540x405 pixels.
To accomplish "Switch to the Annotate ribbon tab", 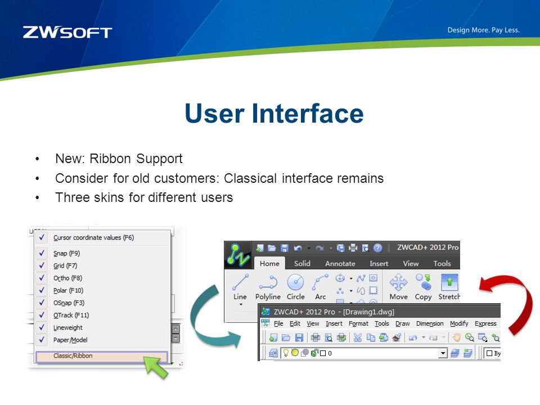I will tap(340, 263).
